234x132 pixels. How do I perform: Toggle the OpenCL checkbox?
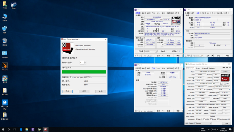[x=197, y=119]
